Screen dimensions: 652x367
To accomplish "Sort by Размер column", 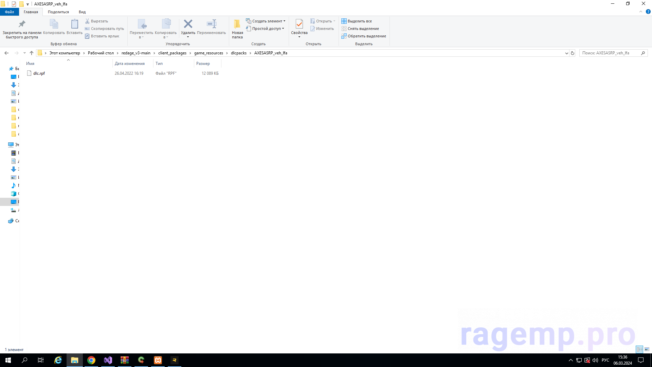I will (207, 64).
